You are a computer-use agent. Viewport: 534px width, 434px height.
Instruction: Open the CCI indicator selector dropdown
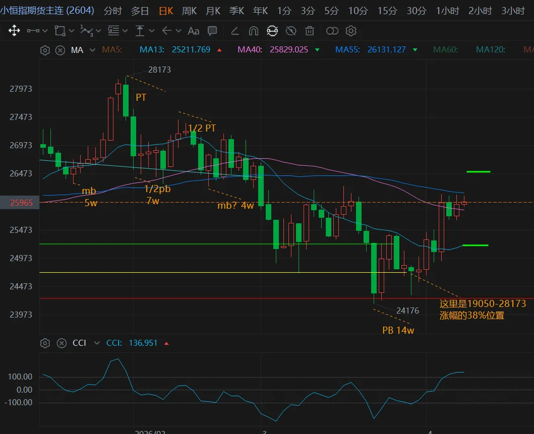[x=97, y=343]
